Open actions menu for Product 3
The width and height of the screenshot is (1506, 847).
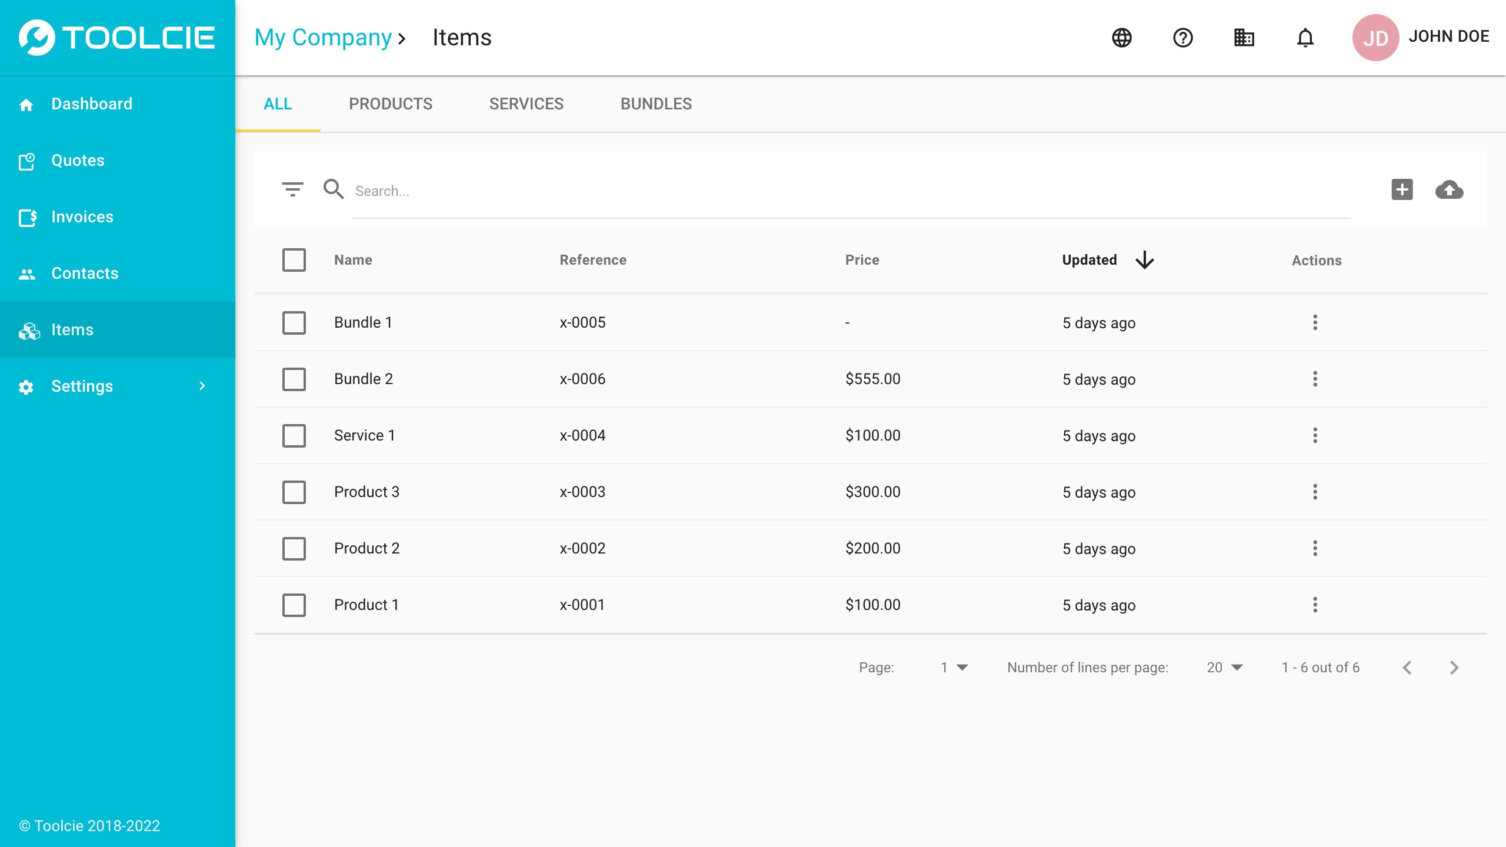(x=1315, y=492)
